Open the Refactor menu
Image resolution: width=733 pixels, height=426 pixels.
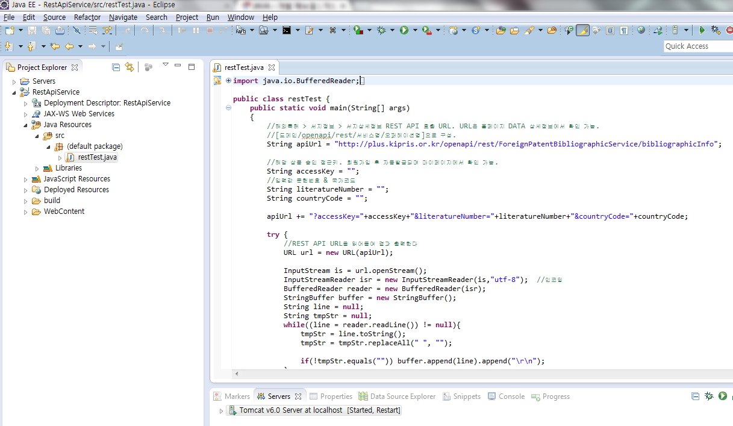coord(87,17)
